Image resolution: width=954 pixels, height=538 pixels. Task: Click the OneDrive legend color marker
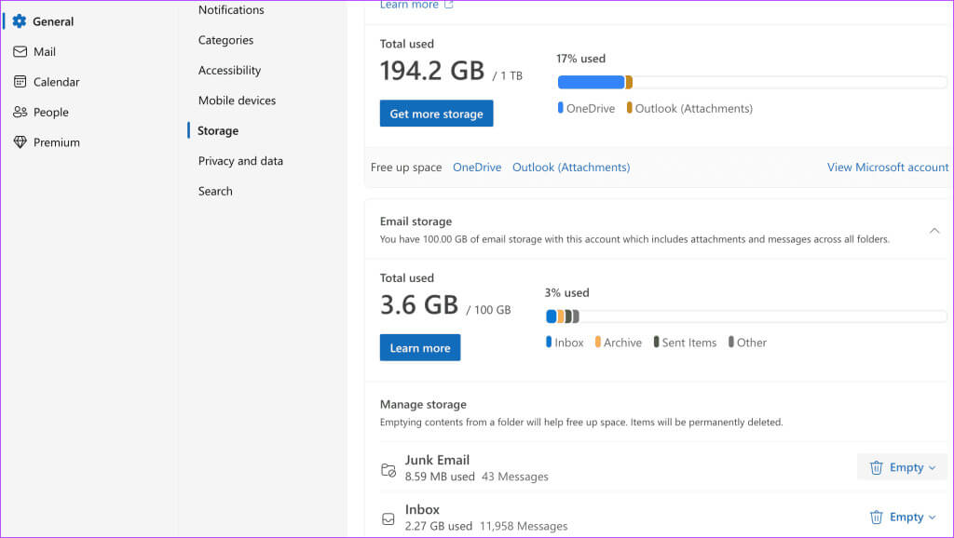[x=560, y=108]
